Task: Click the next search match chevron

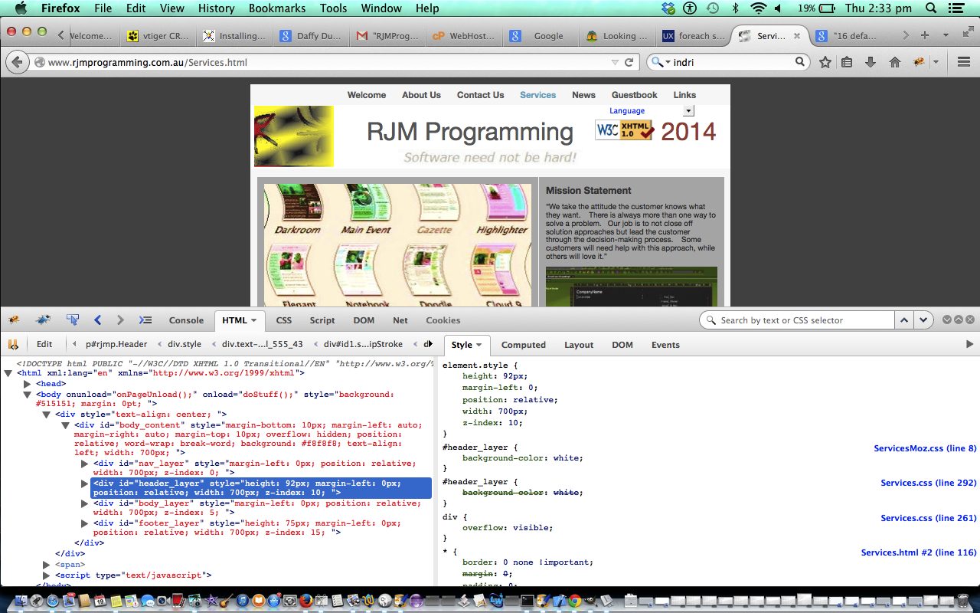Action: pyautogui.click(x=923, y=320)
